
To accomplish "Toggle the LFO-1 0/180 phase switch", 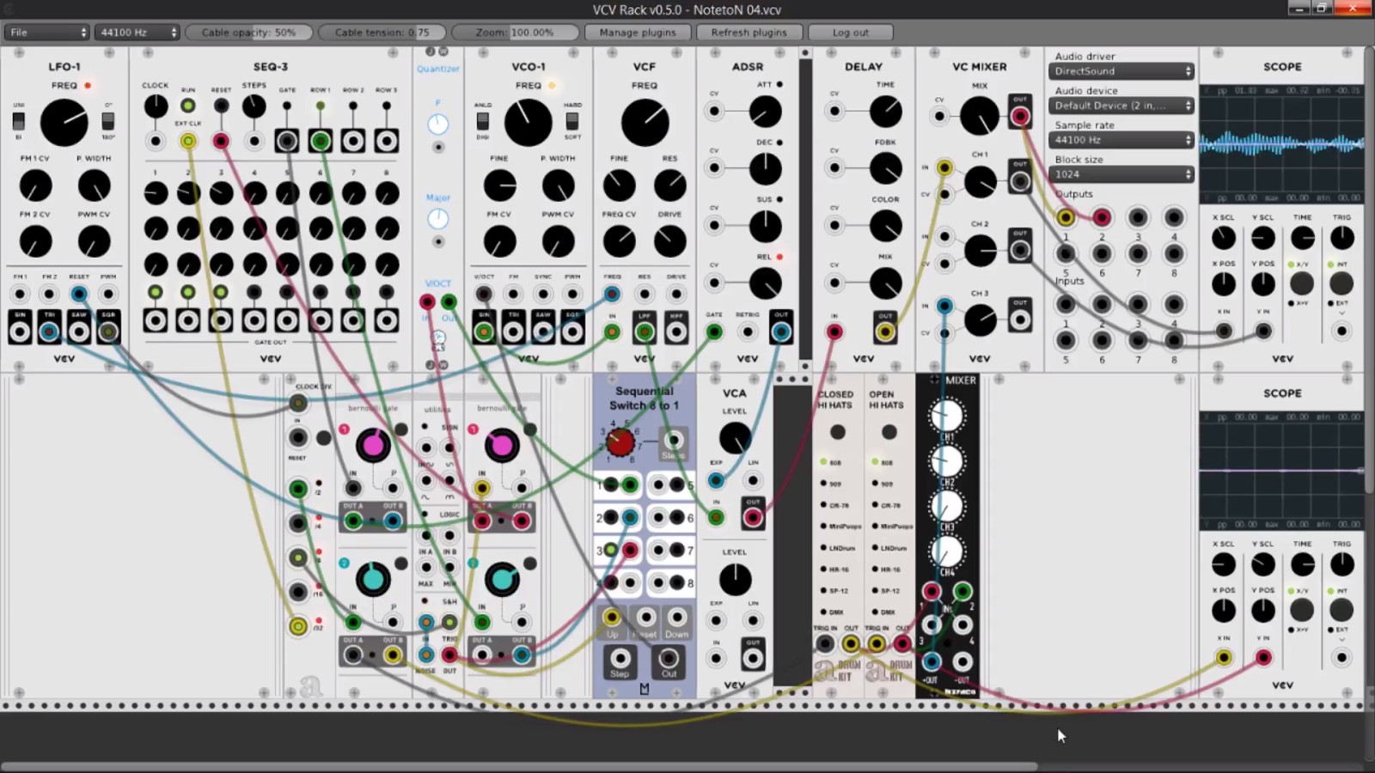I will coord(108,121).
